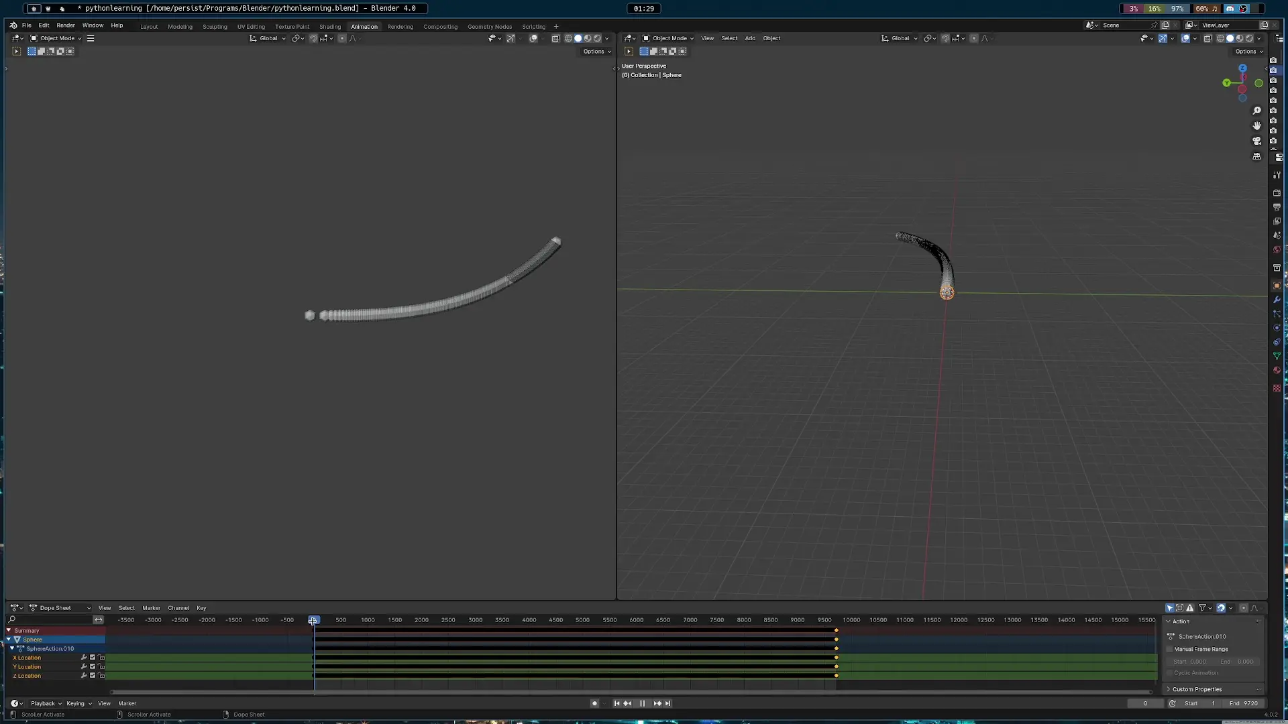This screenshot has height=724, width=1288.
Task: Select the Modifier Properties wrench tab
Action: pos(1277,300)
